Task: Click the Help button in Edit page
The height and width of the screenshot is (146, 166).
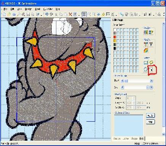Action: 150,122
